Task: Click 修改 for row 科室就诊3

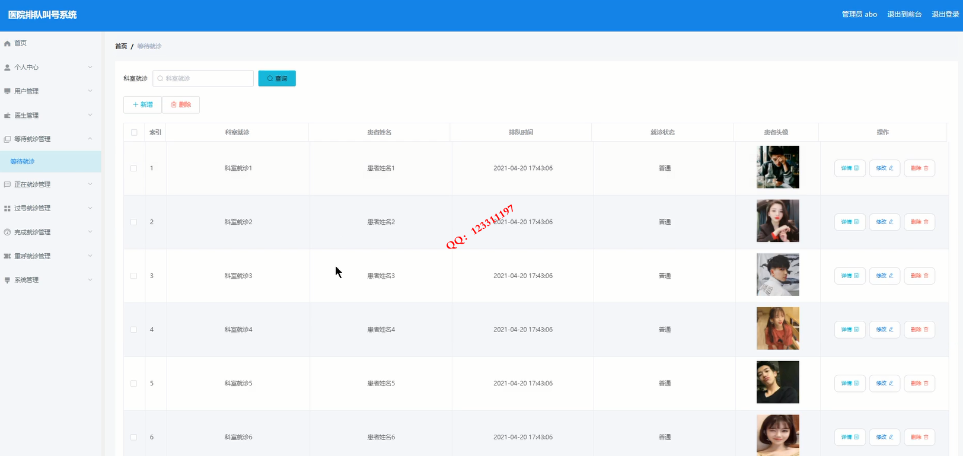Action: point(885,276)
